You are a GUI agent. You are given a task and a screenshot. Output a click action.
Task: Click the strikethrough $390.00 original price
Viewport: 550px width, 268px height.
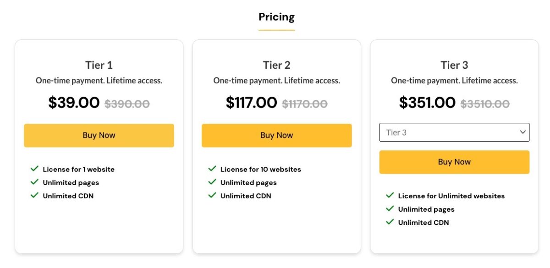click(x=127, y=104)
